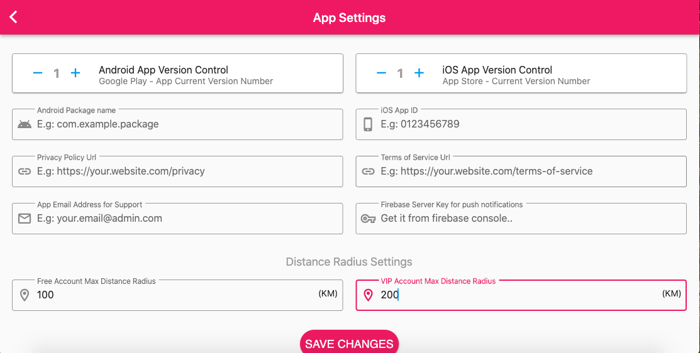Select the Terms of Service Url field
700x353 pixels.
click(x=528, y=171)
